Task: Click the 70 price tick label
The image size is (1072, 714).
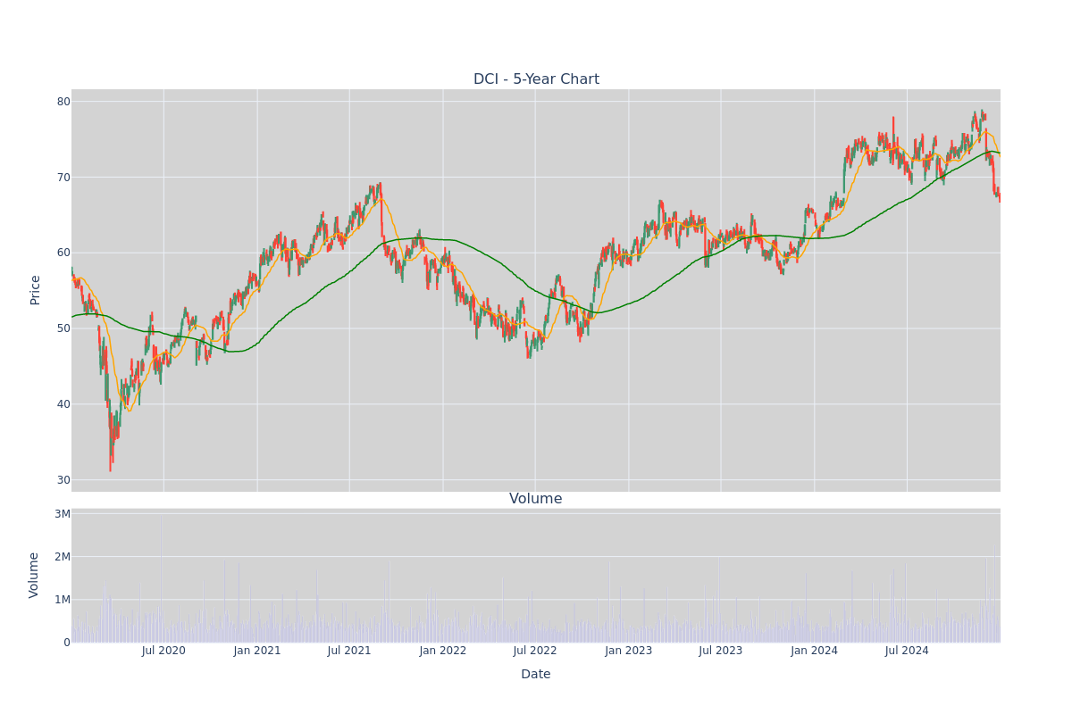Action: pyautogui.click(x=63, y=177)
